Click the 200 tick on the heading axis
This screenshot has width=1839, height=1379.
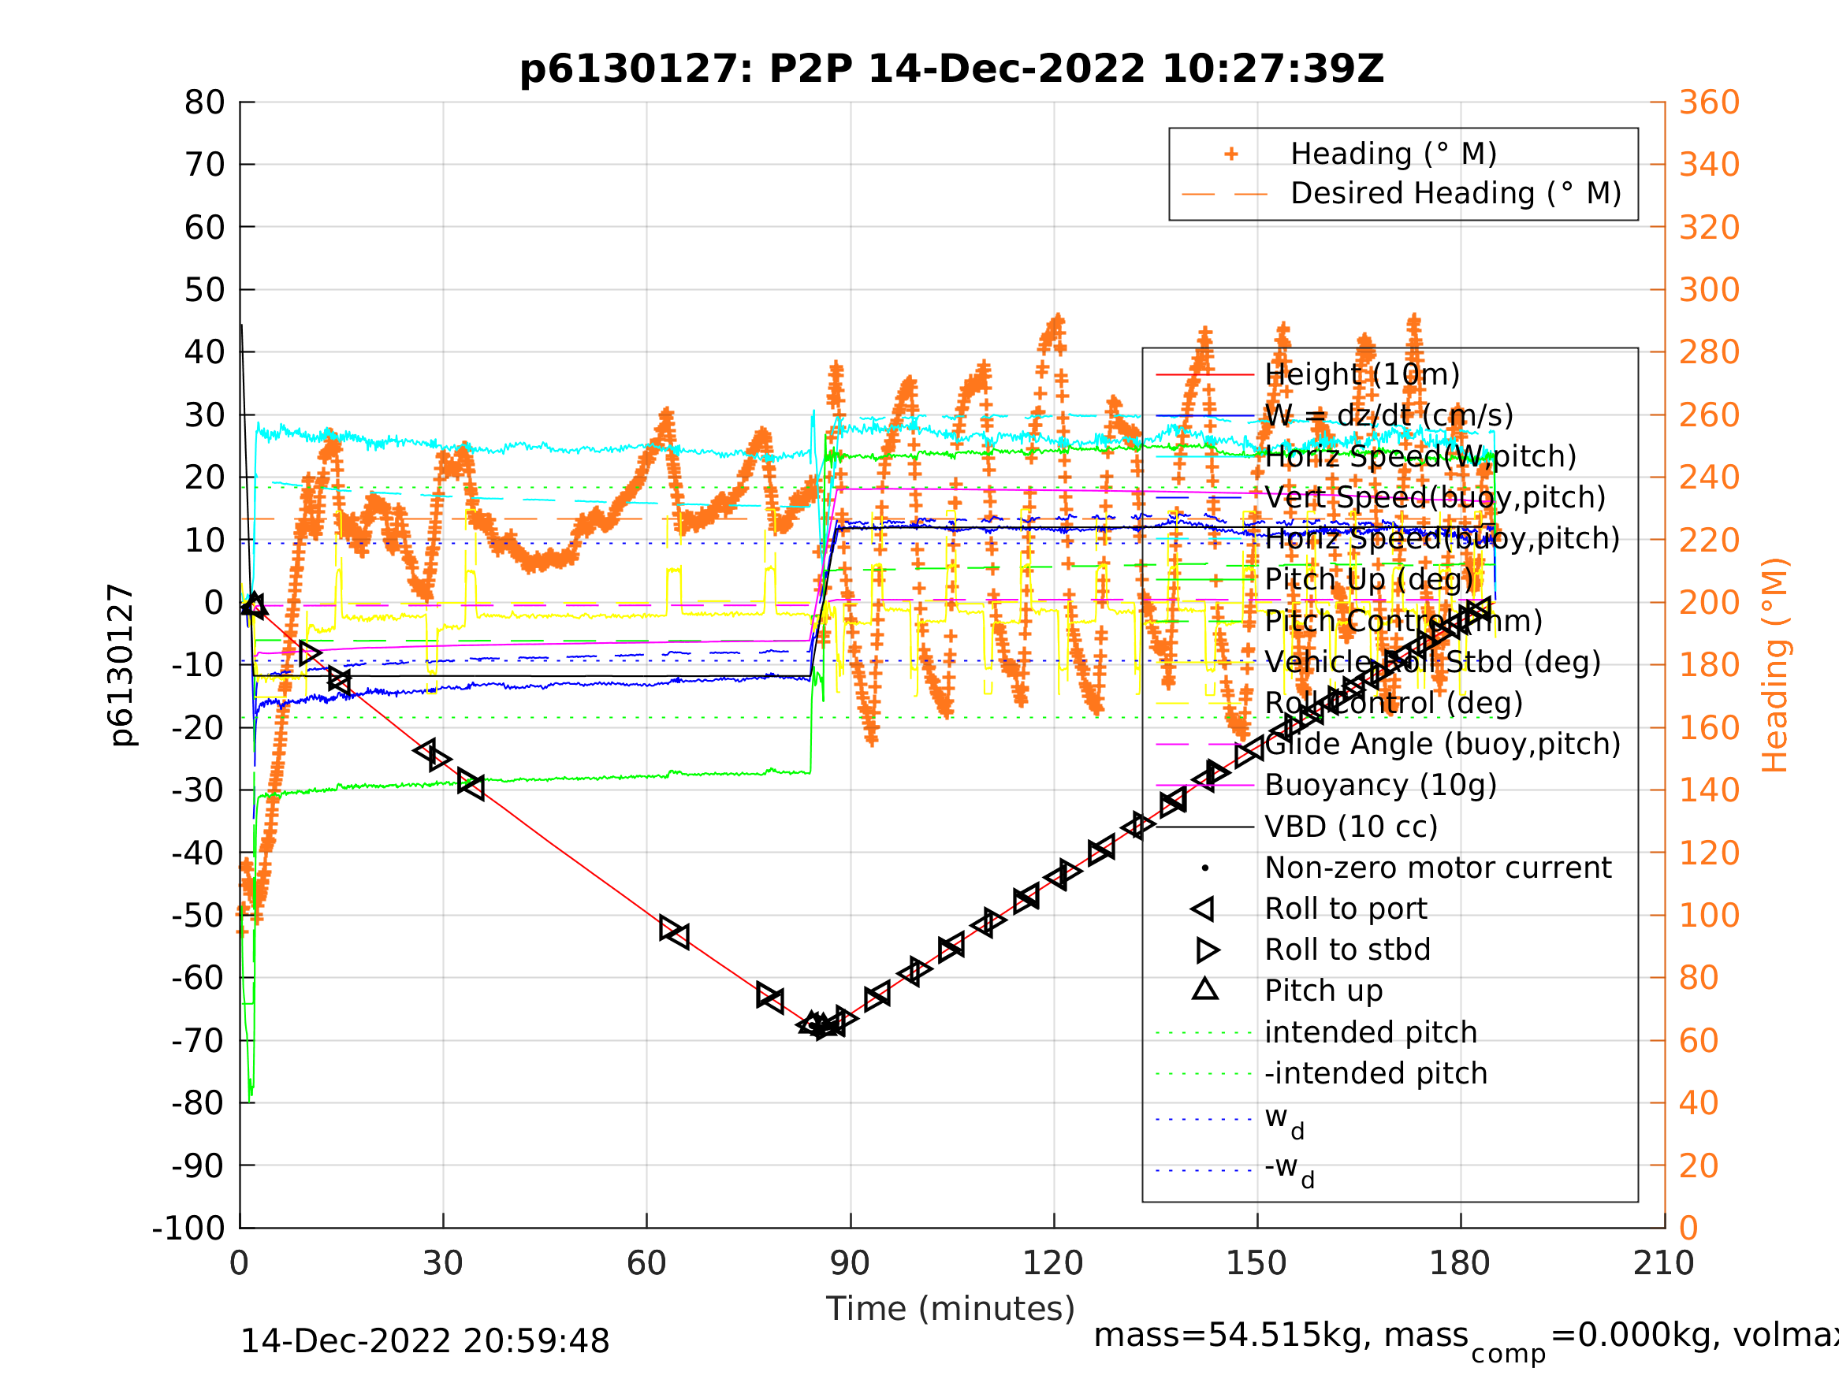click(x=1709, y=603)
